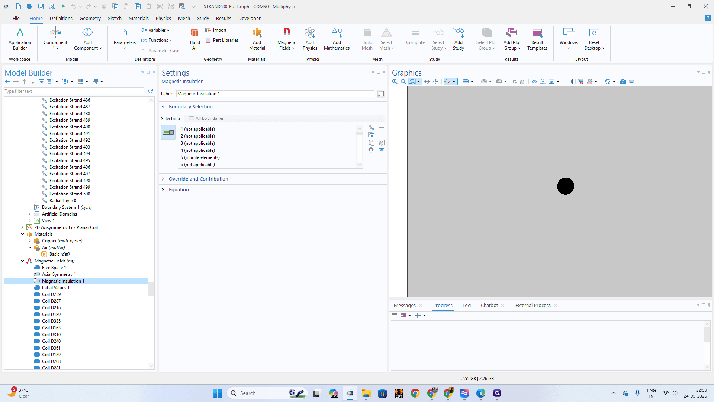
Task: Click Add Mathematics in the ribbon
Action: 337,39
